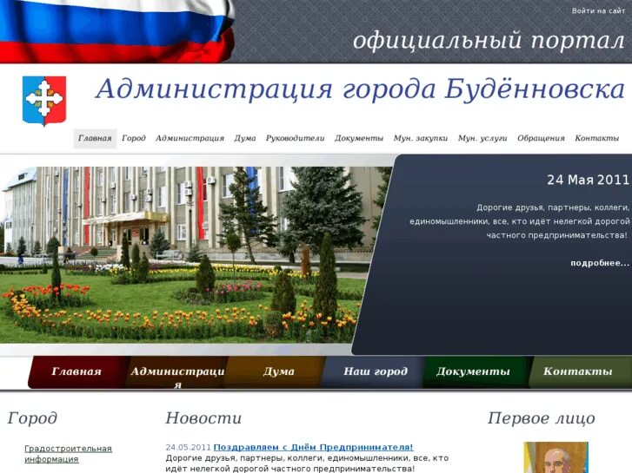
Task: Open the 'Город' top menu item
Action: (133, 138)
